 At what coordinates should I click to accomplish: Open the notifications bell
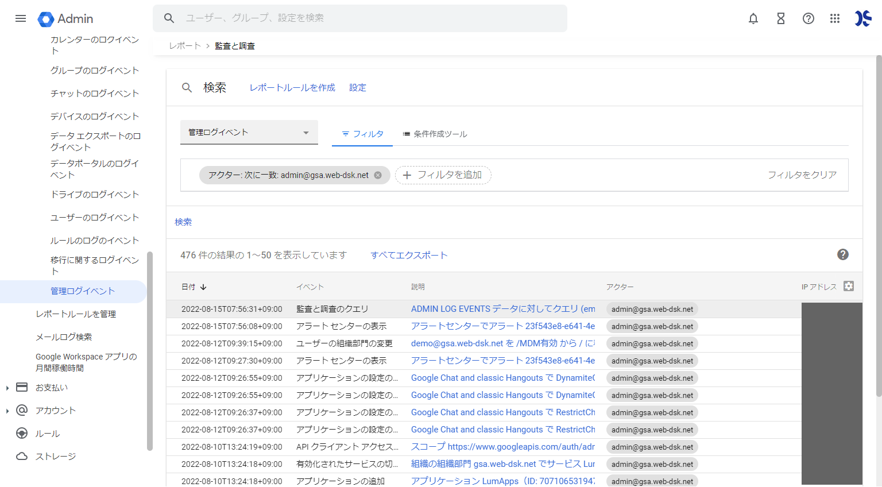point(753,18)
